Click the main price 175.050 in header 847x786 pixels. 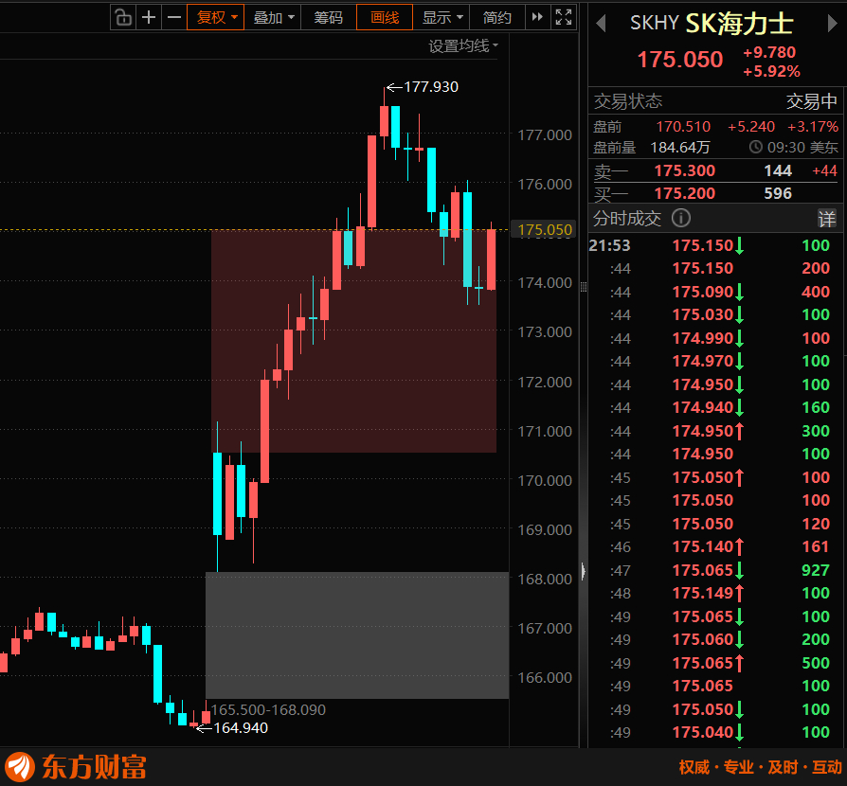click(679, 60)
